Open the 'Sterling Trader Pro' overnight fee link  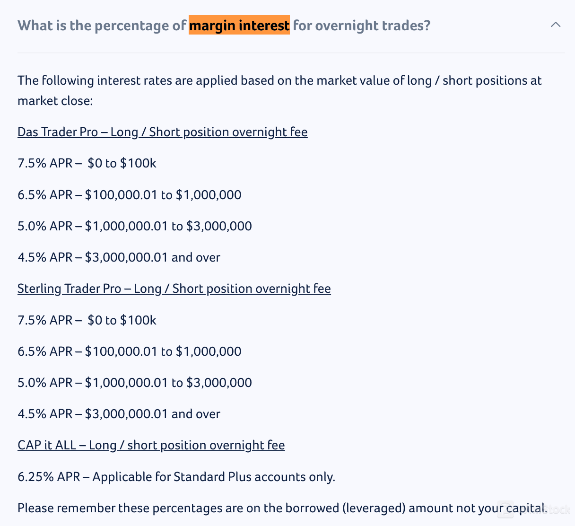174,289
